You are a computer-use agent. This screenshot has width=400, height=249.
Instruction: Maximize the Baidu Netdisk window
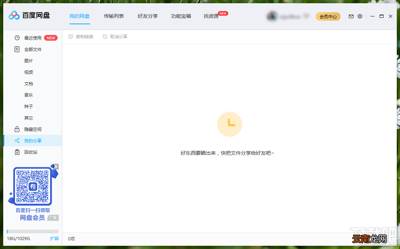[x=382, y=16]
